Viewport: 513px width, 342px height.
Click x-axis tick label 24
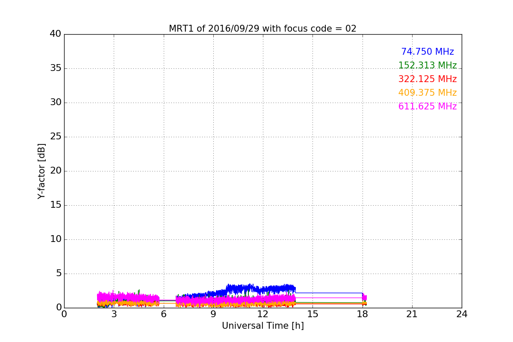point(462,314)
